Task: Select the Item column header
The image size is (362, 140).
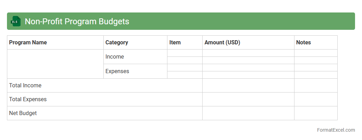Action: (x=175, y=43)
